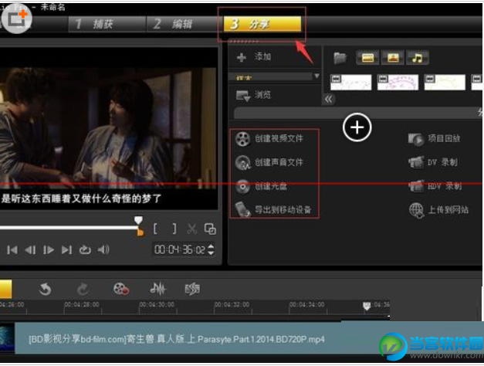Click the video clip's thumbnail on the track
Image resolution: width=484 pixels, height=366 pixels.
[7, 338]
